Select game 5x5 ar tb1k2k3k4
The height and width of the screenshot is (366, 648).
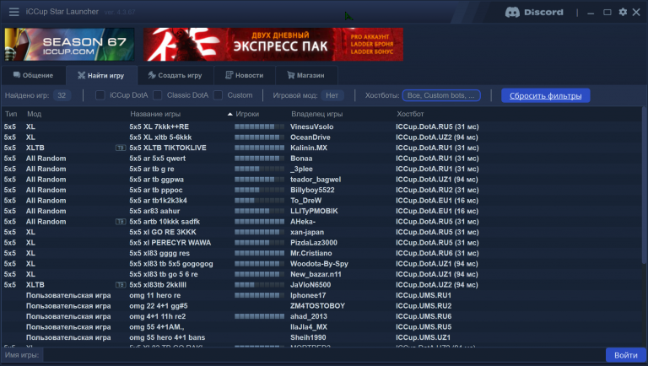[322, 201]
